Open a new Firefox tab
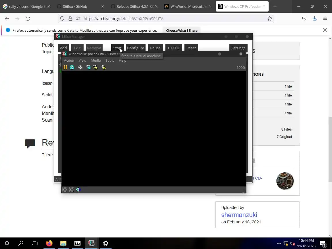This screenshot has width=332, height=249. pos(275,7)
